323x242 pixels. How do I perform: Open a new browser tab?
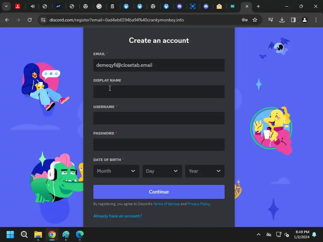pyautogui.click(x=258, y=6)
